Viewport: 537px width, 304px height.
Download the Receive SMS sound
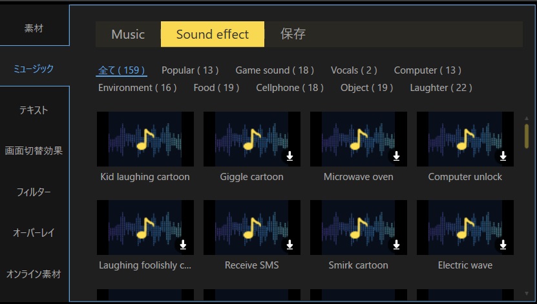(x=290, y=245)
